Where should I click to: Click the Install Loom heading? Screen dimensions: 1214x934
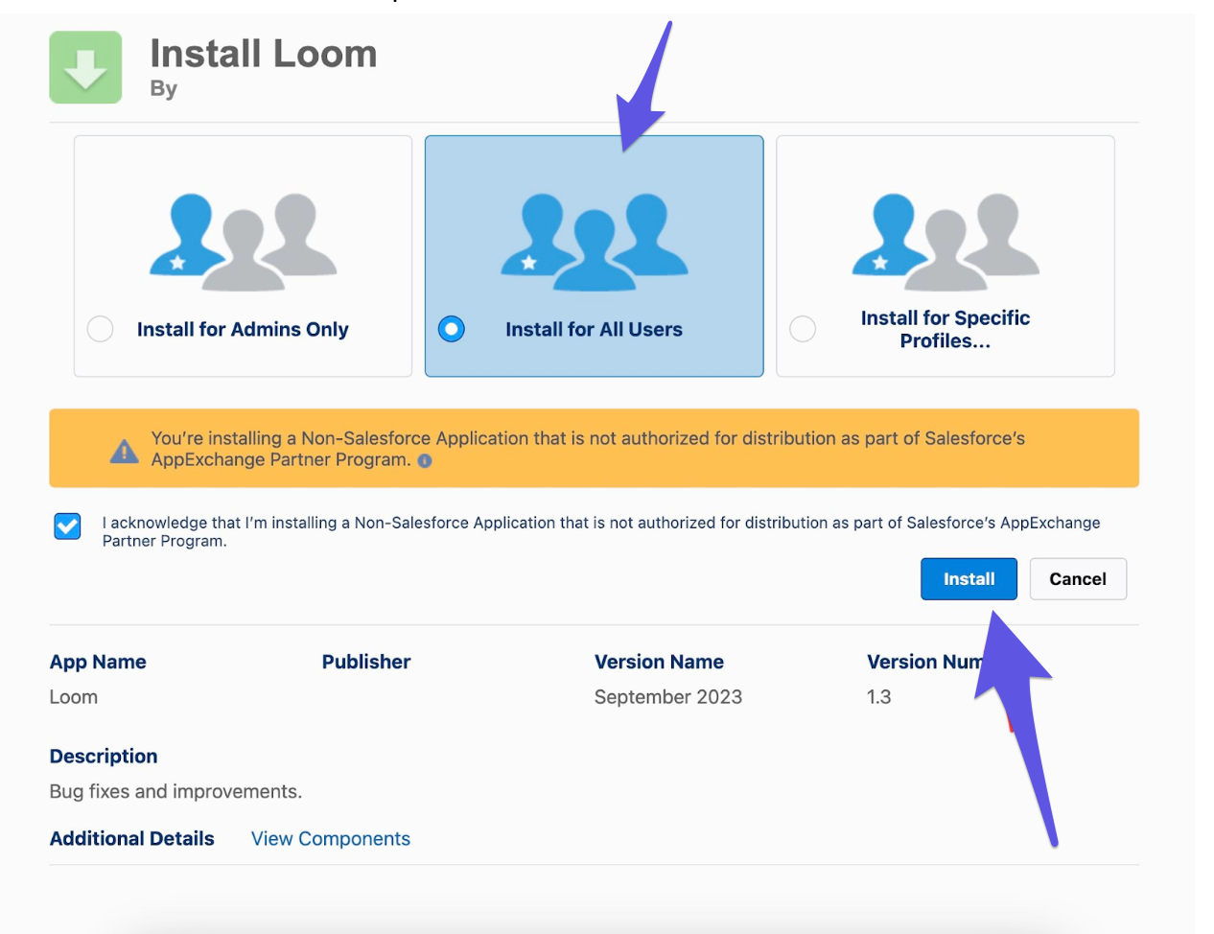click(x=264, y=54)
